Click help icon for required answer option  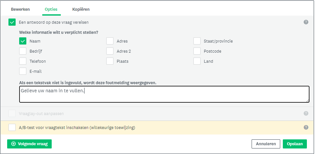pos(306,22)
